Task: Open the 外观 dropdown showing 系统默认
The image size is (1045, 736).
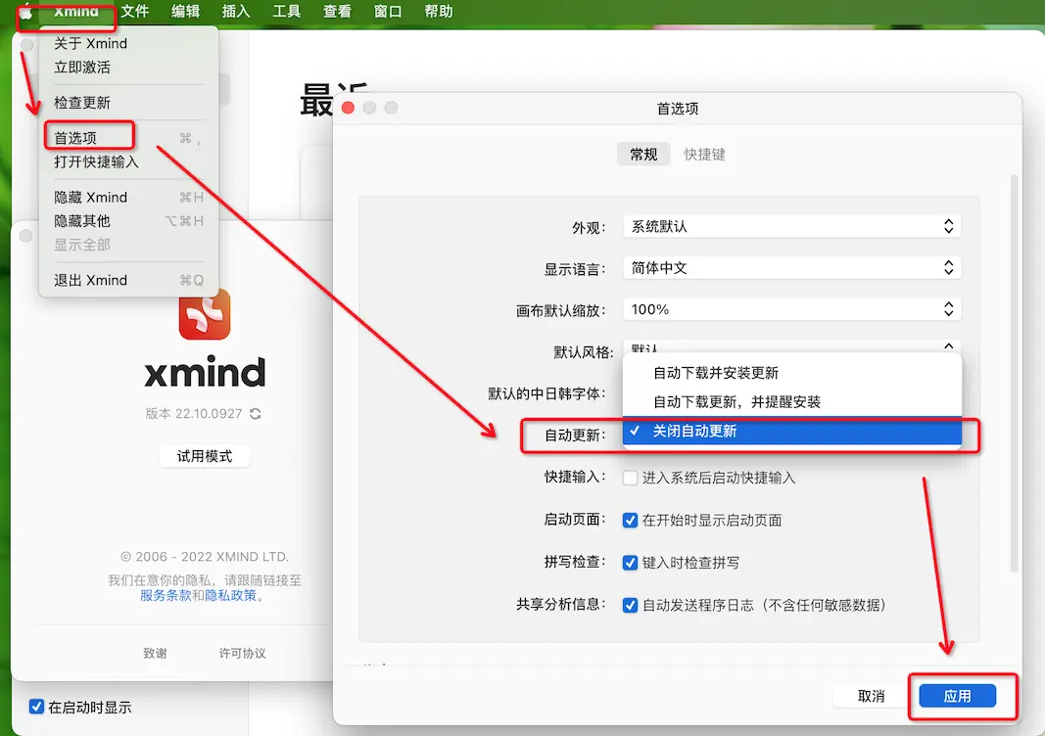Action: (791, 226)
